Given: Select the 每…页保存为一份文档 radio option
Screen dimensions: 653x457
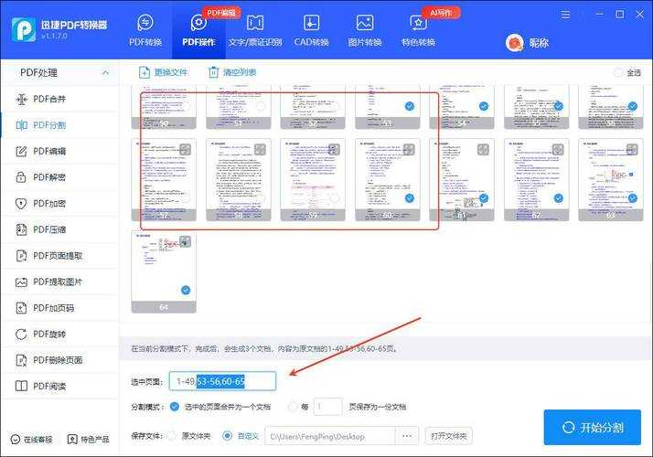Looking at the screenshot, I should (x=293, y=407).
